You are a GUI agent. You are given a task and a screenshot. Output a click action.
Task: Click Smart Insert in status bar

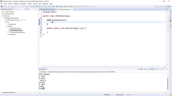(x=120, y=95)
